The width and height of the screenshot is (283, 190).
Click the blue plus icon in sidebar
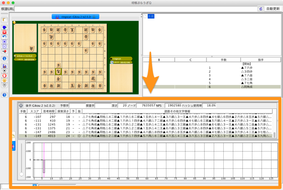[4, 41]
